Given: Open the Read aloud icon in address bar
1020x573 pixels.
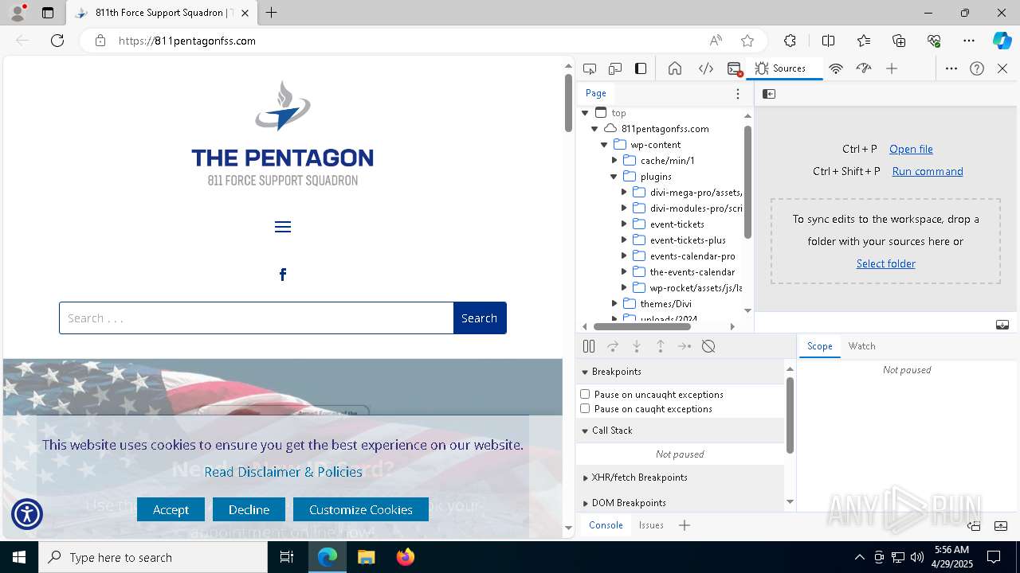Looking at the screenshot, I should pos(716,41).
